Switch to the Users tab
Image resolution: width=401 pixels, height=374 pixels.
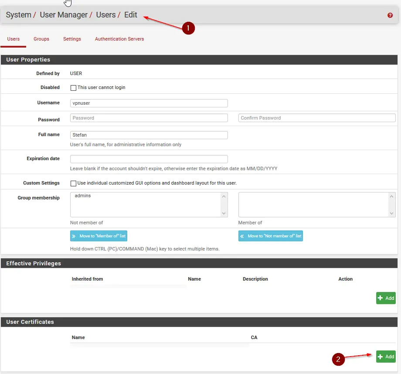click(14, 39)
